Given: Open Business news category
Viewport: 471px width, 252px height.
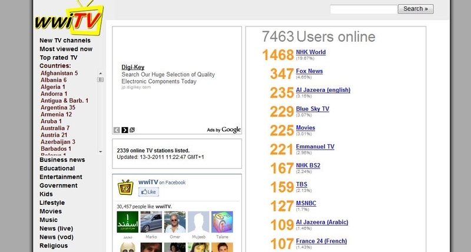Looking at the screenshot, I should pos(62,160).
